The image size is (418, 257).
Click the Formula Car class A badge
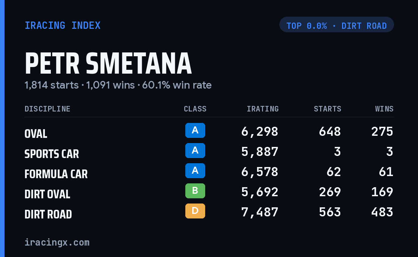pos(195,171)
